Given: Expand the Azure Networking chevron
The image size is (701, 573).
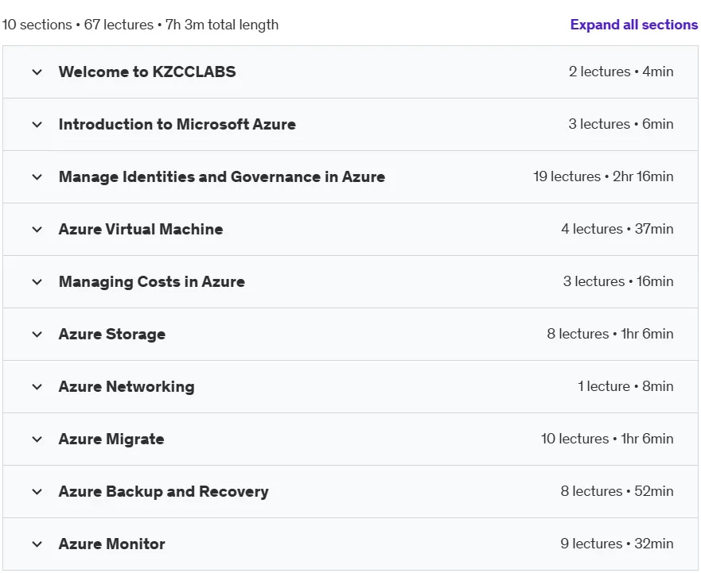Looking at the screenshot, I should click(37, 387).
